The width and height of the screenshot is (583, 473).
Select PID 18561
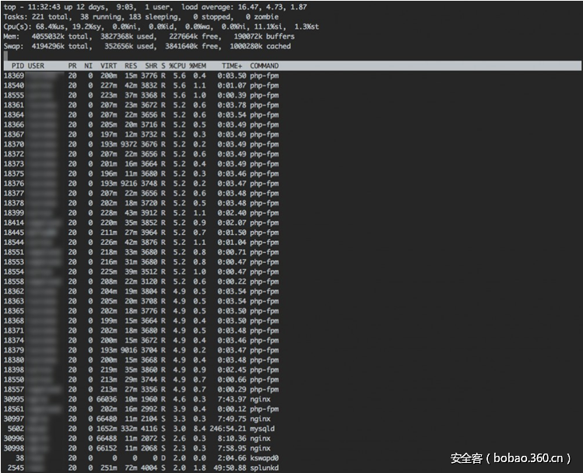point(14,409)
